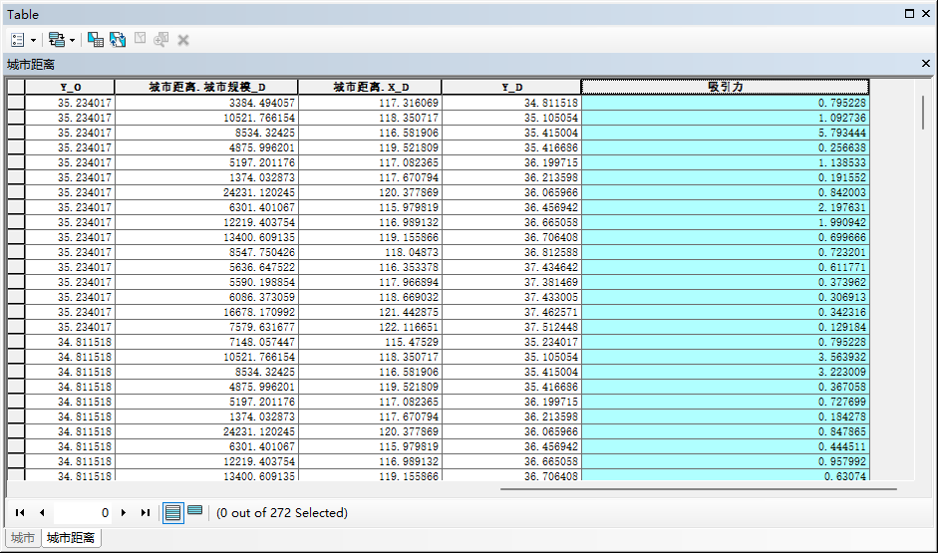Click the Zoom To Selected icon
Viewport: 938px width, 553px height.
[160, 40]
